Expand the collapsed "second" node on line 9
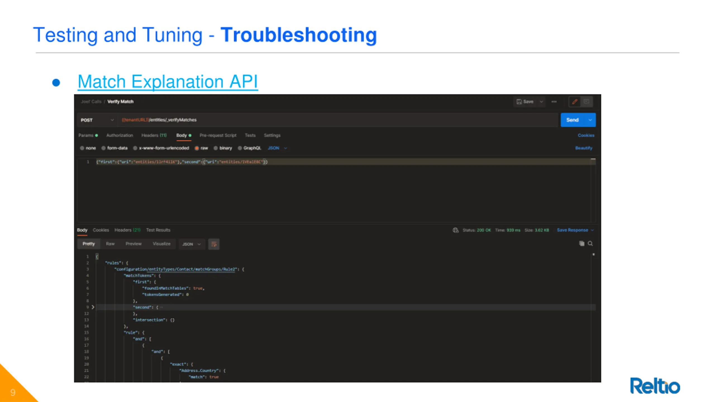 93,307
